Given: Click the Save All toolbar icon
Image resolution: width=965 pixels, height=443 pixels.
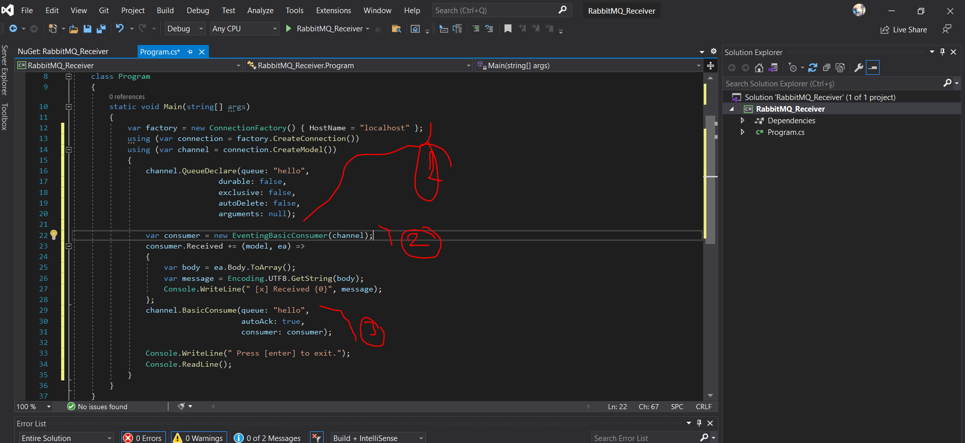Looking at the screenshot, I should pyautogui.click(x=101, y=29).
